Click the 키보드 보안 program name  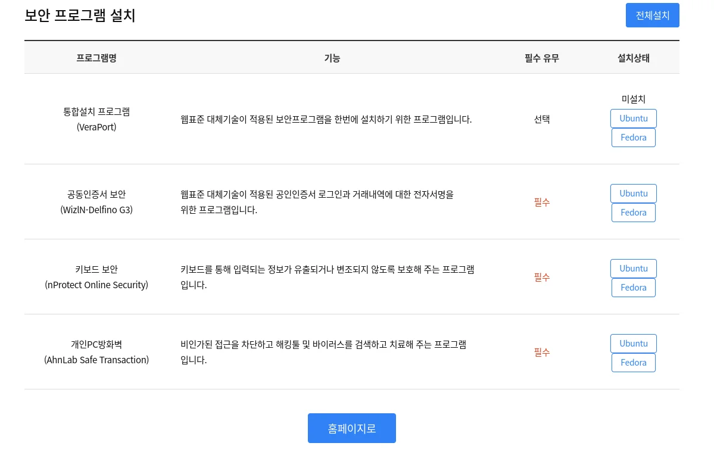click(x=96, y=269)
